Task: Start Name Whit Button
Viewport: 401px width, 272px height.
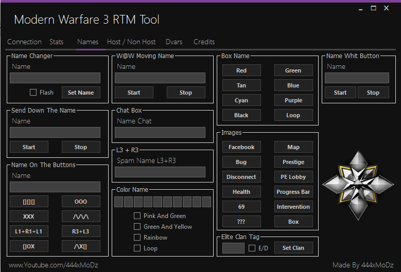Action: tap(340, 93)
